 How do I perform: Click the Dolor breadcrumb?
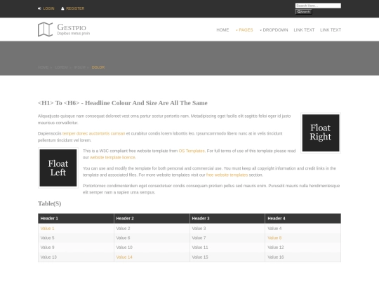(x=98, y=67)
